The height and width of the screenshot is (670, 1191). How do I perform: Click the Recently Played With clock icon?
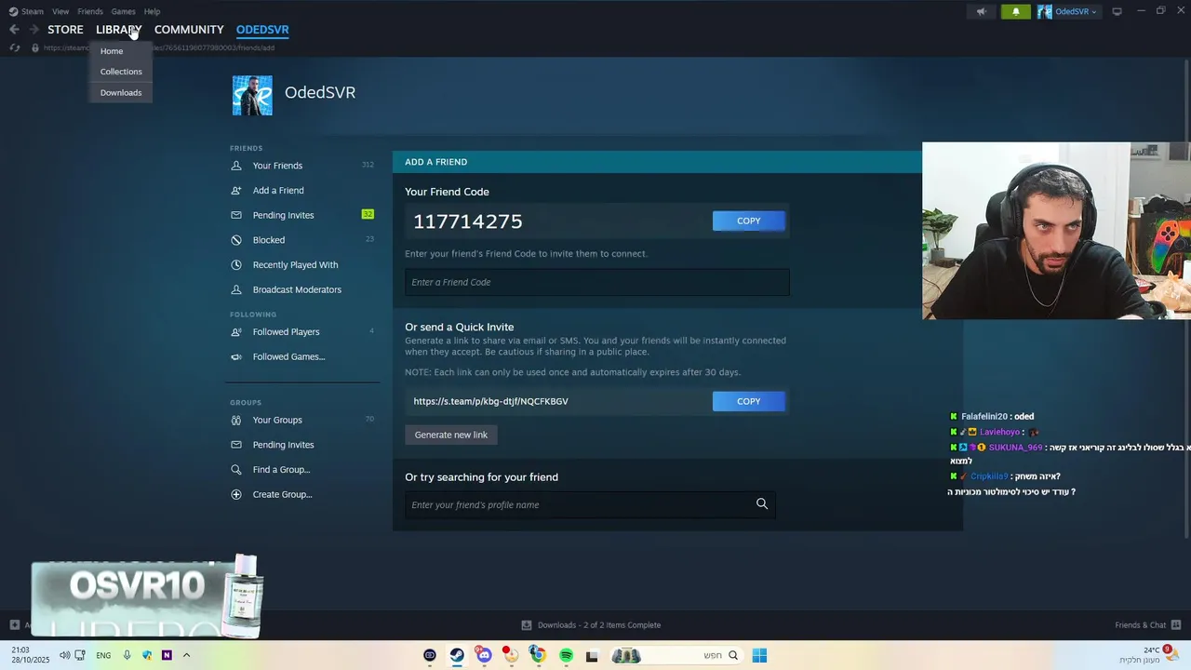coord(236,265)
